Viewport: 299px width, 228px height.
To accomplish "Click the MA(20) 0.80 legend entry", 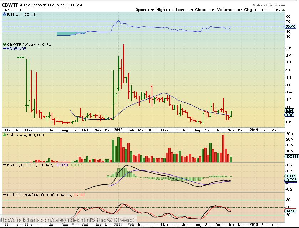I will (14, 49).
